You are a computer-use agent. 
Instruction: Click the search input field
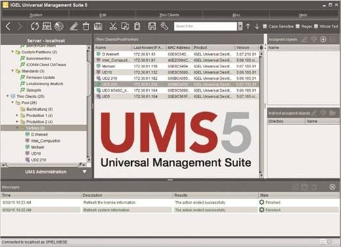point(205,26)
